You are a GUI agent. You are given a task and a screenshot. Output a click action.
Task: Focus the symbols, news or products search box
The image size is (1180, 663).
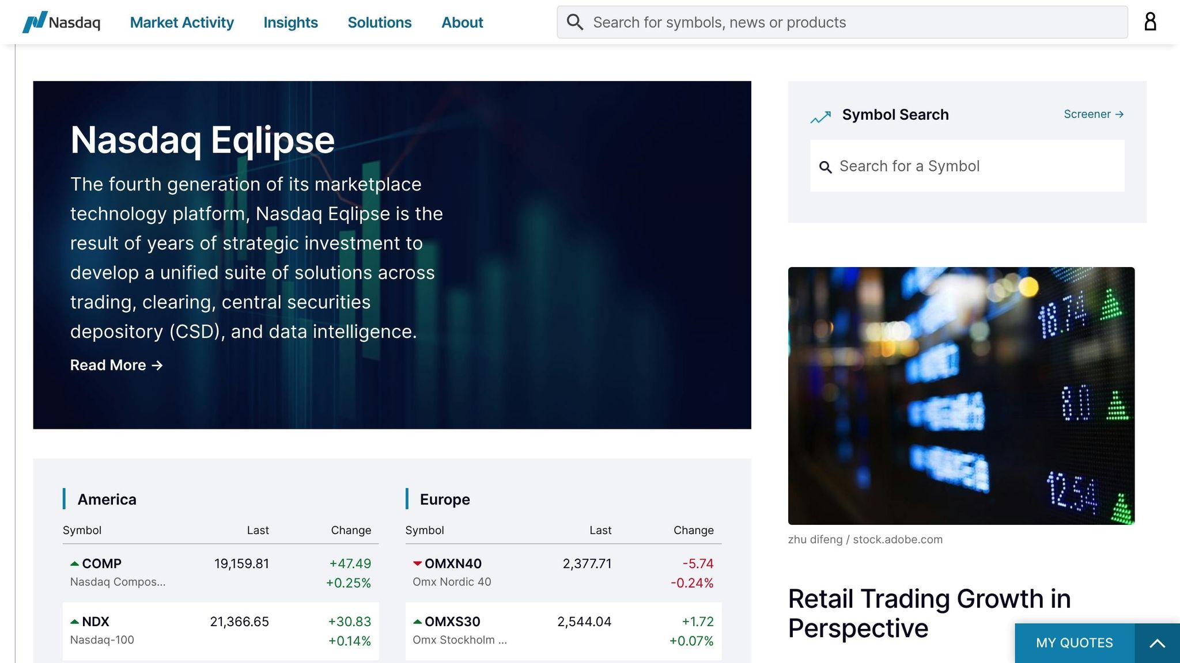(842, 22)
